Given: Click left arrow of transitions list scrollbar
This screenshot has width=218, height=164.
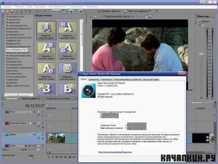Looking at the screenshot, I should point(6,95).
